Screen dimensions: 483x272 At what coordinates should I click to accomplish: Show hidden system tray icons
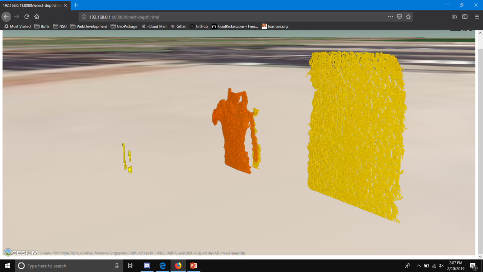coord(418,266)
